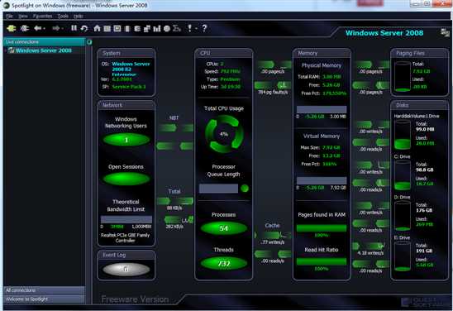Click the bar chart activity icon

(157, 28)
